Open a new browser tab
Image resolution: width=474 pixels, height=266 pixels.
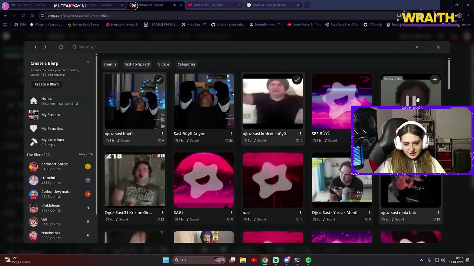pos(307,5)
